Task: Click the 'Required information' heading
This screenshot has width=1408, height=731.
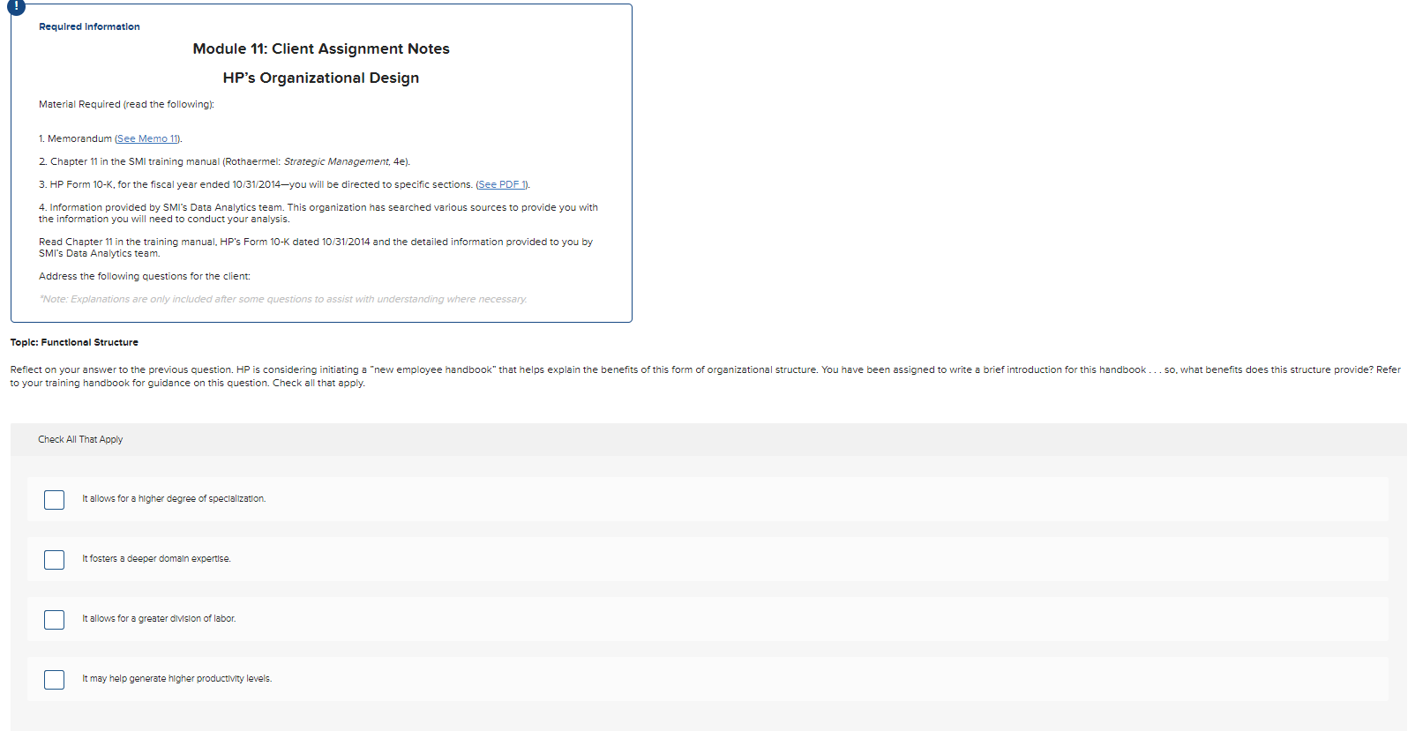Action: click(89, 26)
